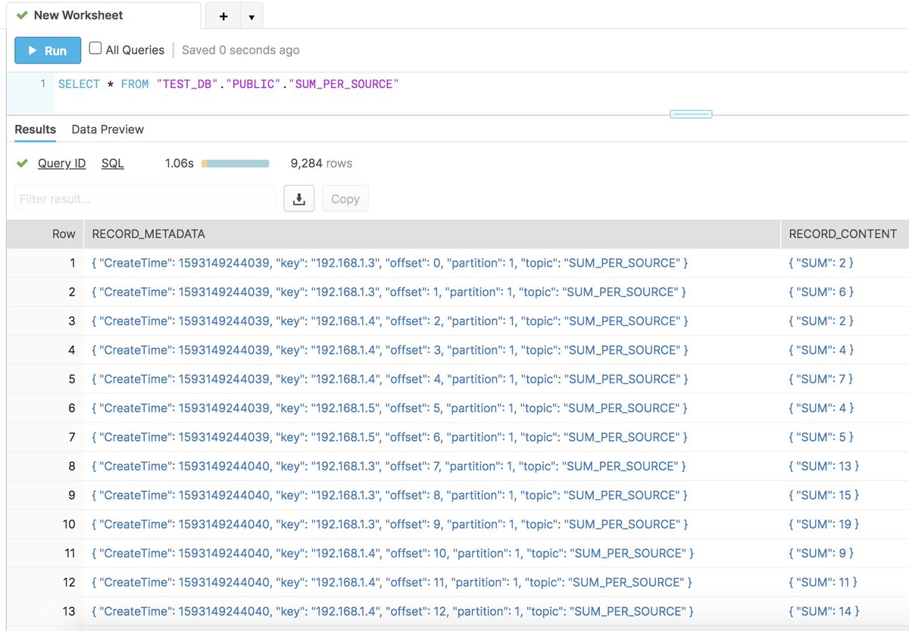Click the green query success checkmark
Image resolution: width=909 pixels, height=631 pixels.
(22, 162)
